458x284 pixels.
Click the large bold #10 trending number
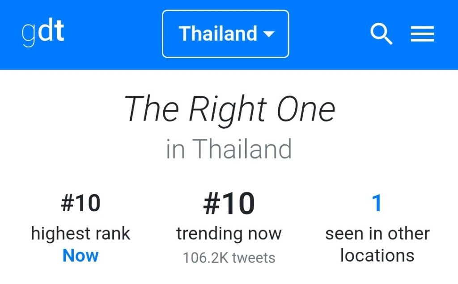[229, 204]
